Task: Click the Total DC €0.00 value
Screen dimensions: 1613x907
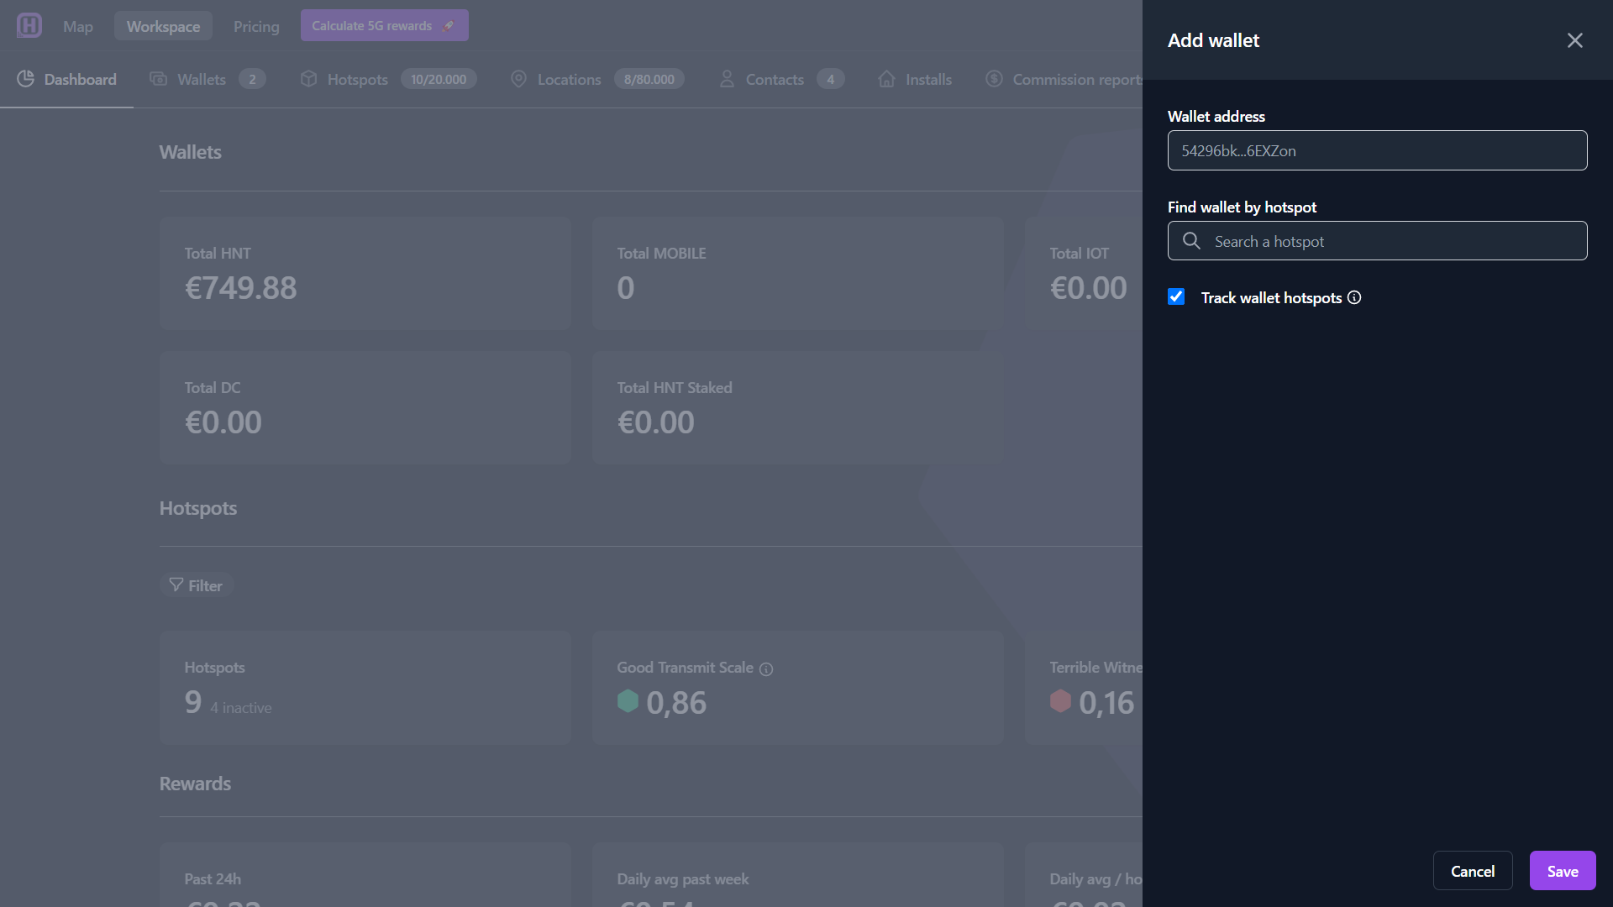Action: 223,422
